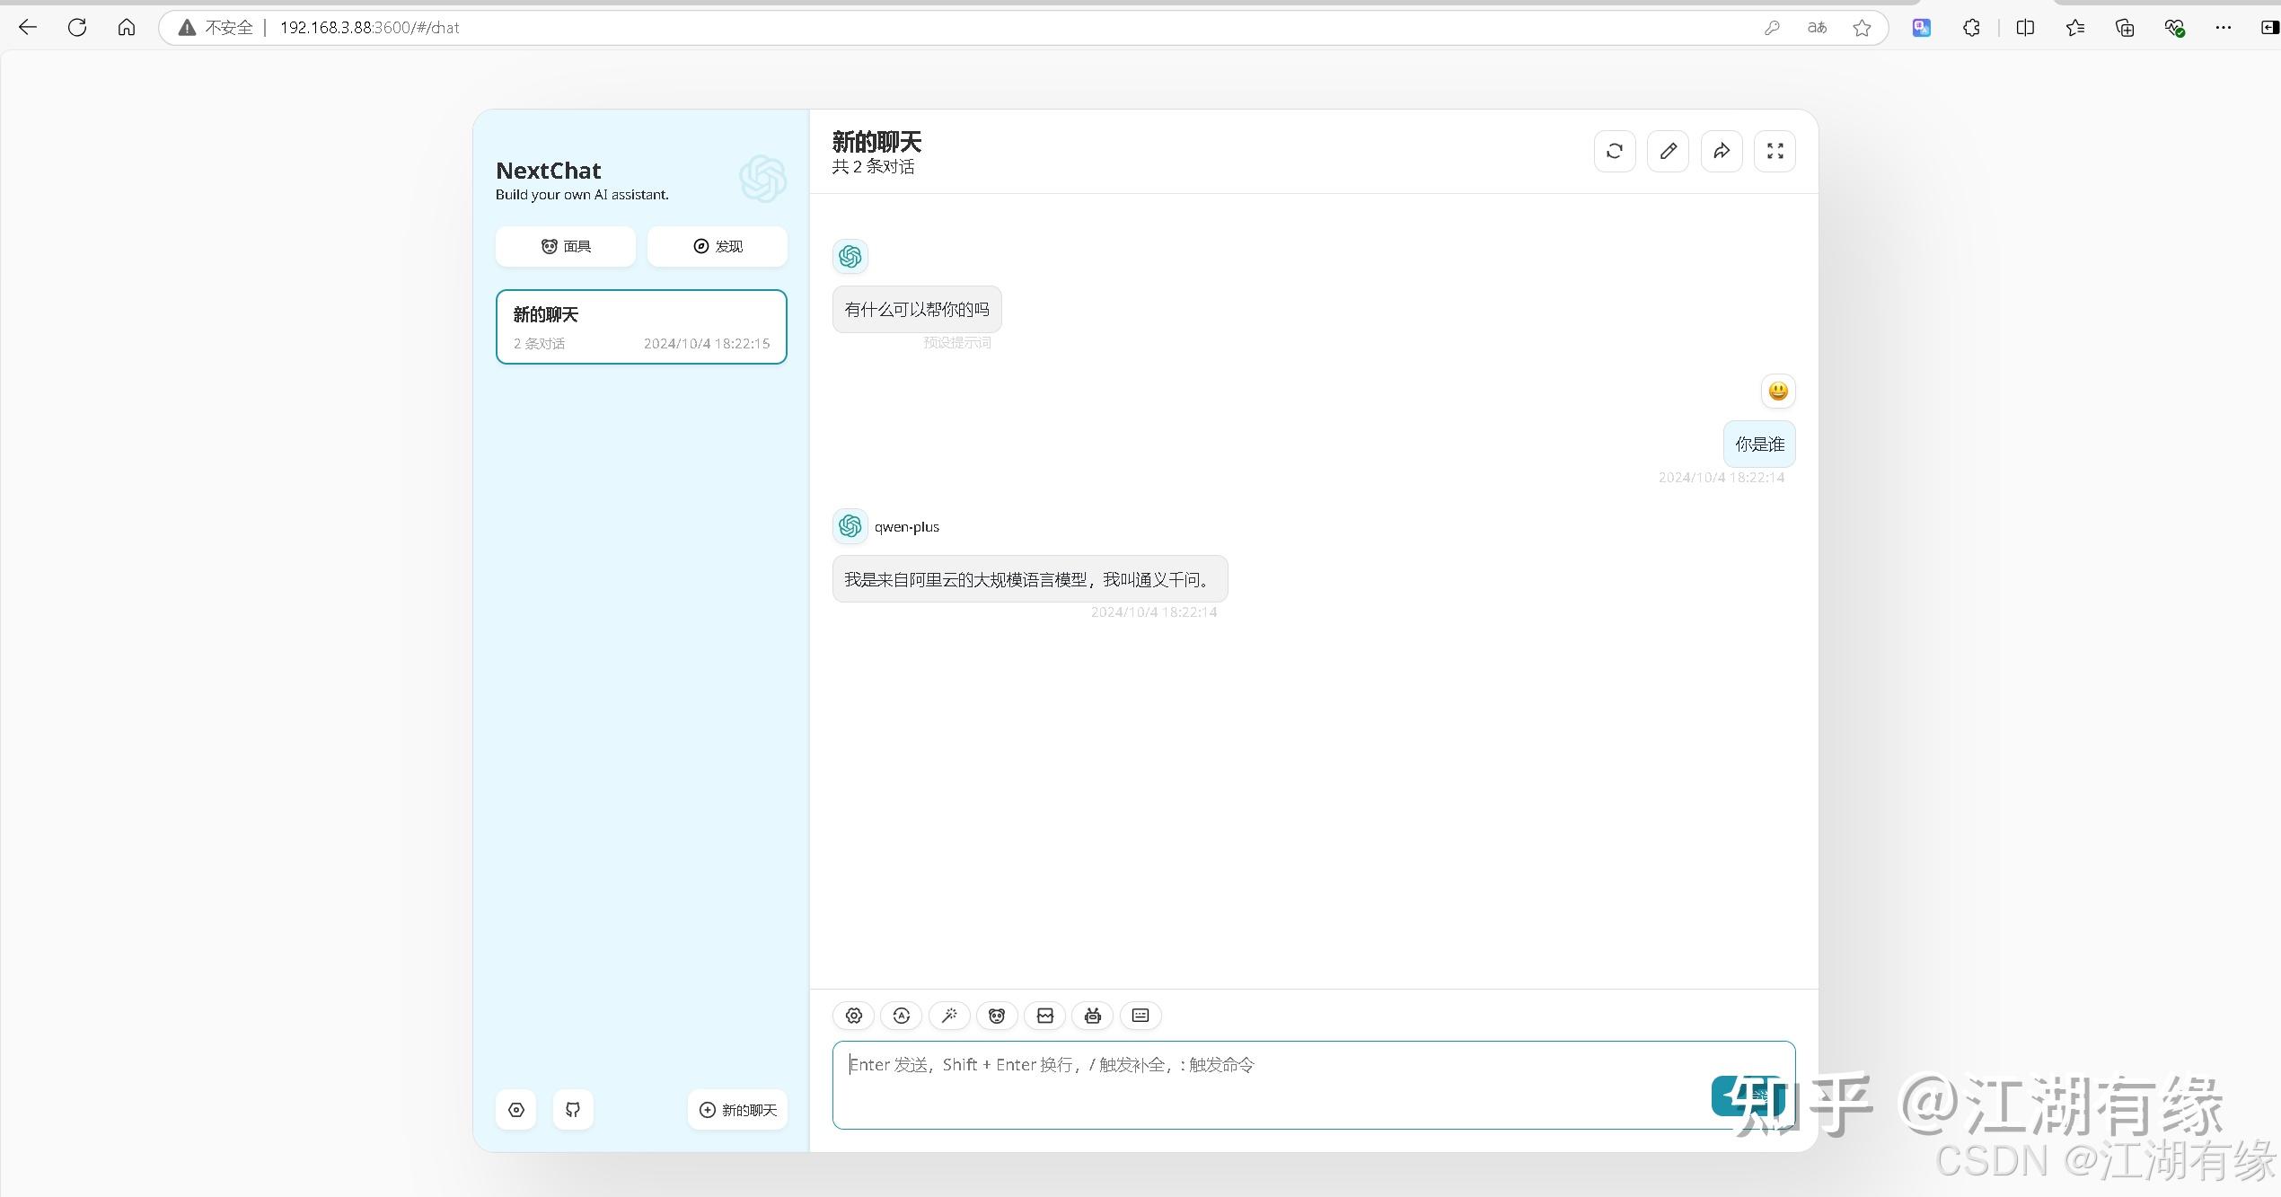Screen dimensions: 2281x1197
Task: Open sidebar settings gear at bottom left
Action: [515, 1109]
